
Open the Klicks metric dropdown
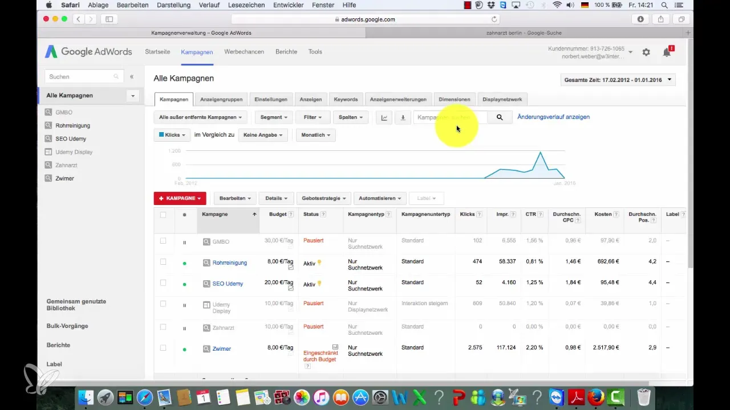point(172,135)
